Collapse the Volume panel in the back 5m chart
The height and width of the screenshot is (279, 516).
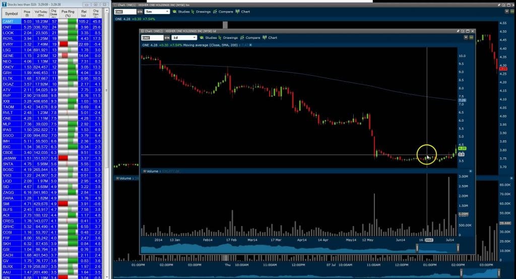117,178
